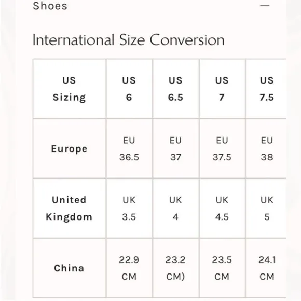Click the Europe row label
The width and height of the screenshot is (301, 301).
coord(70,149)
